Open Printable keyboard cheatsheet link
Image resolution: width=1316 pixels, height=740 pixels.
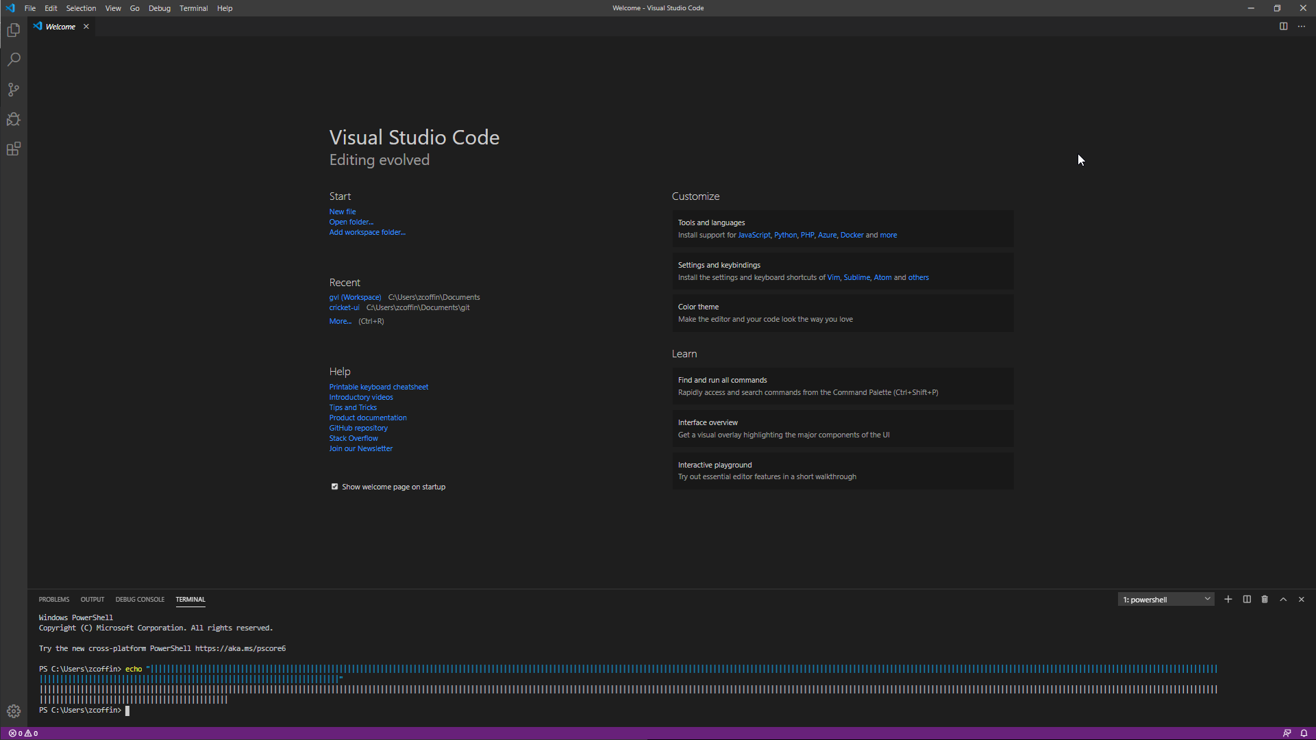click(379, 387)
